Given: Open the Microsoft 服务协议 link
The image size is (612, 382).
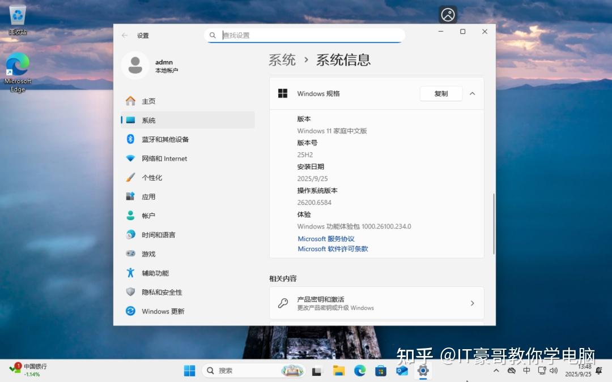Looking at the screenshot, I should point(326,239).
